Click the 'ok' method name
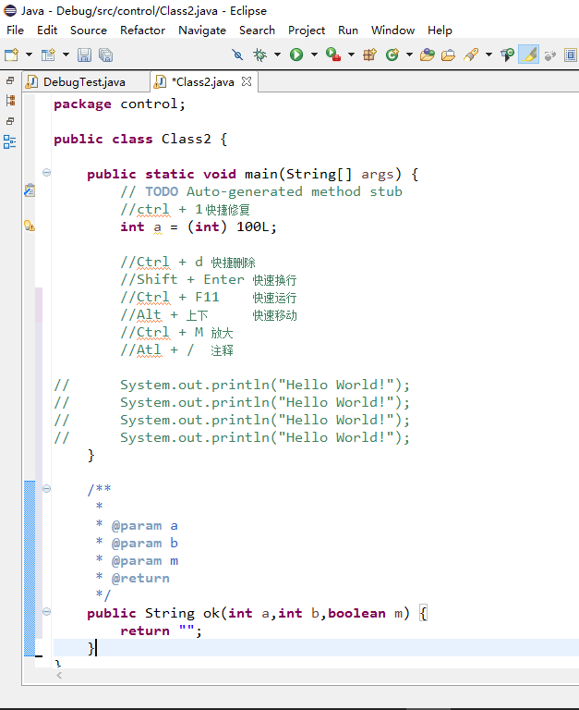 [211, 613]
